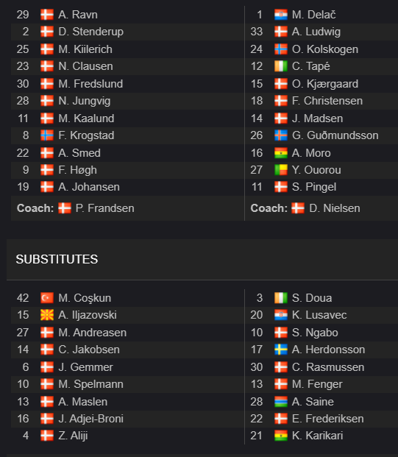Click the Norway flag beside F. Krogstad
Viewport: 398px width, 457px height.
coord(47,135)
